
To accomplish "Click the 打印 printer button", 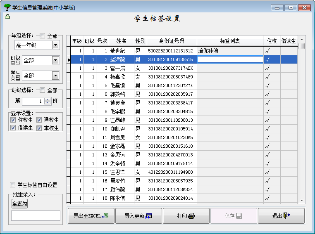I will click(x=186, y=216).
